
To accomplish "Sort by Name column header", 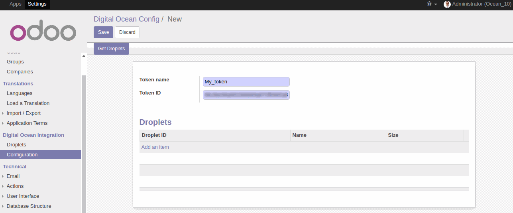I will point(338,135).
